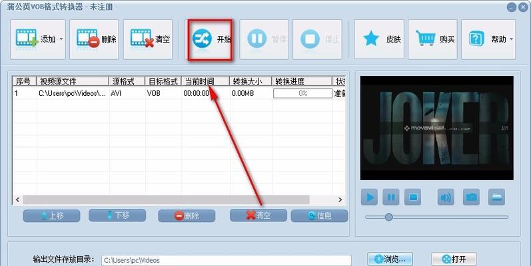Screen dimensions: 531x266
Task: Click the 视频源文件 column header
Action: tap(73, 81)
